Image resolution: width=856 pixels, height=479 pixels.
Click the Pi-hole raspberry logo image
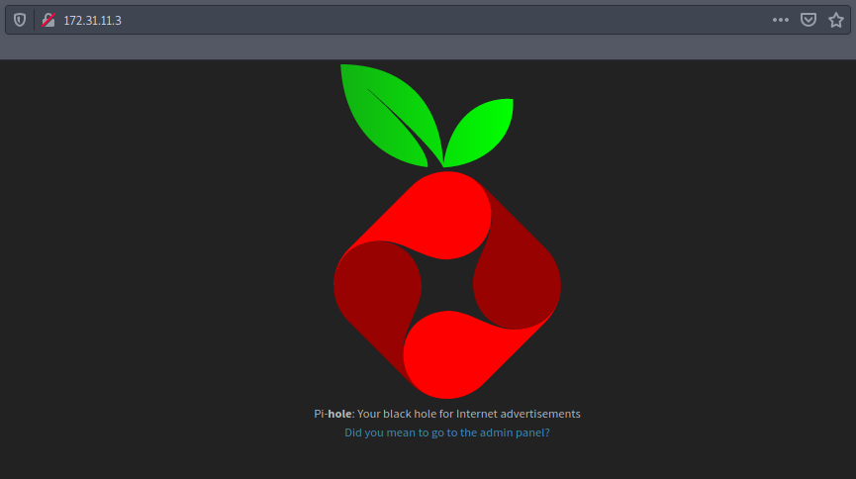(x=447, y=232)
